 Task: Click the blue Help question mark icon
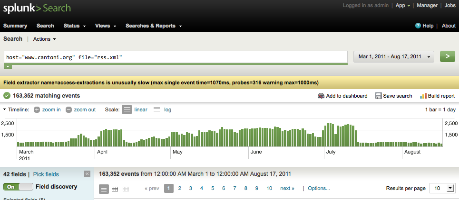(418, 26)
